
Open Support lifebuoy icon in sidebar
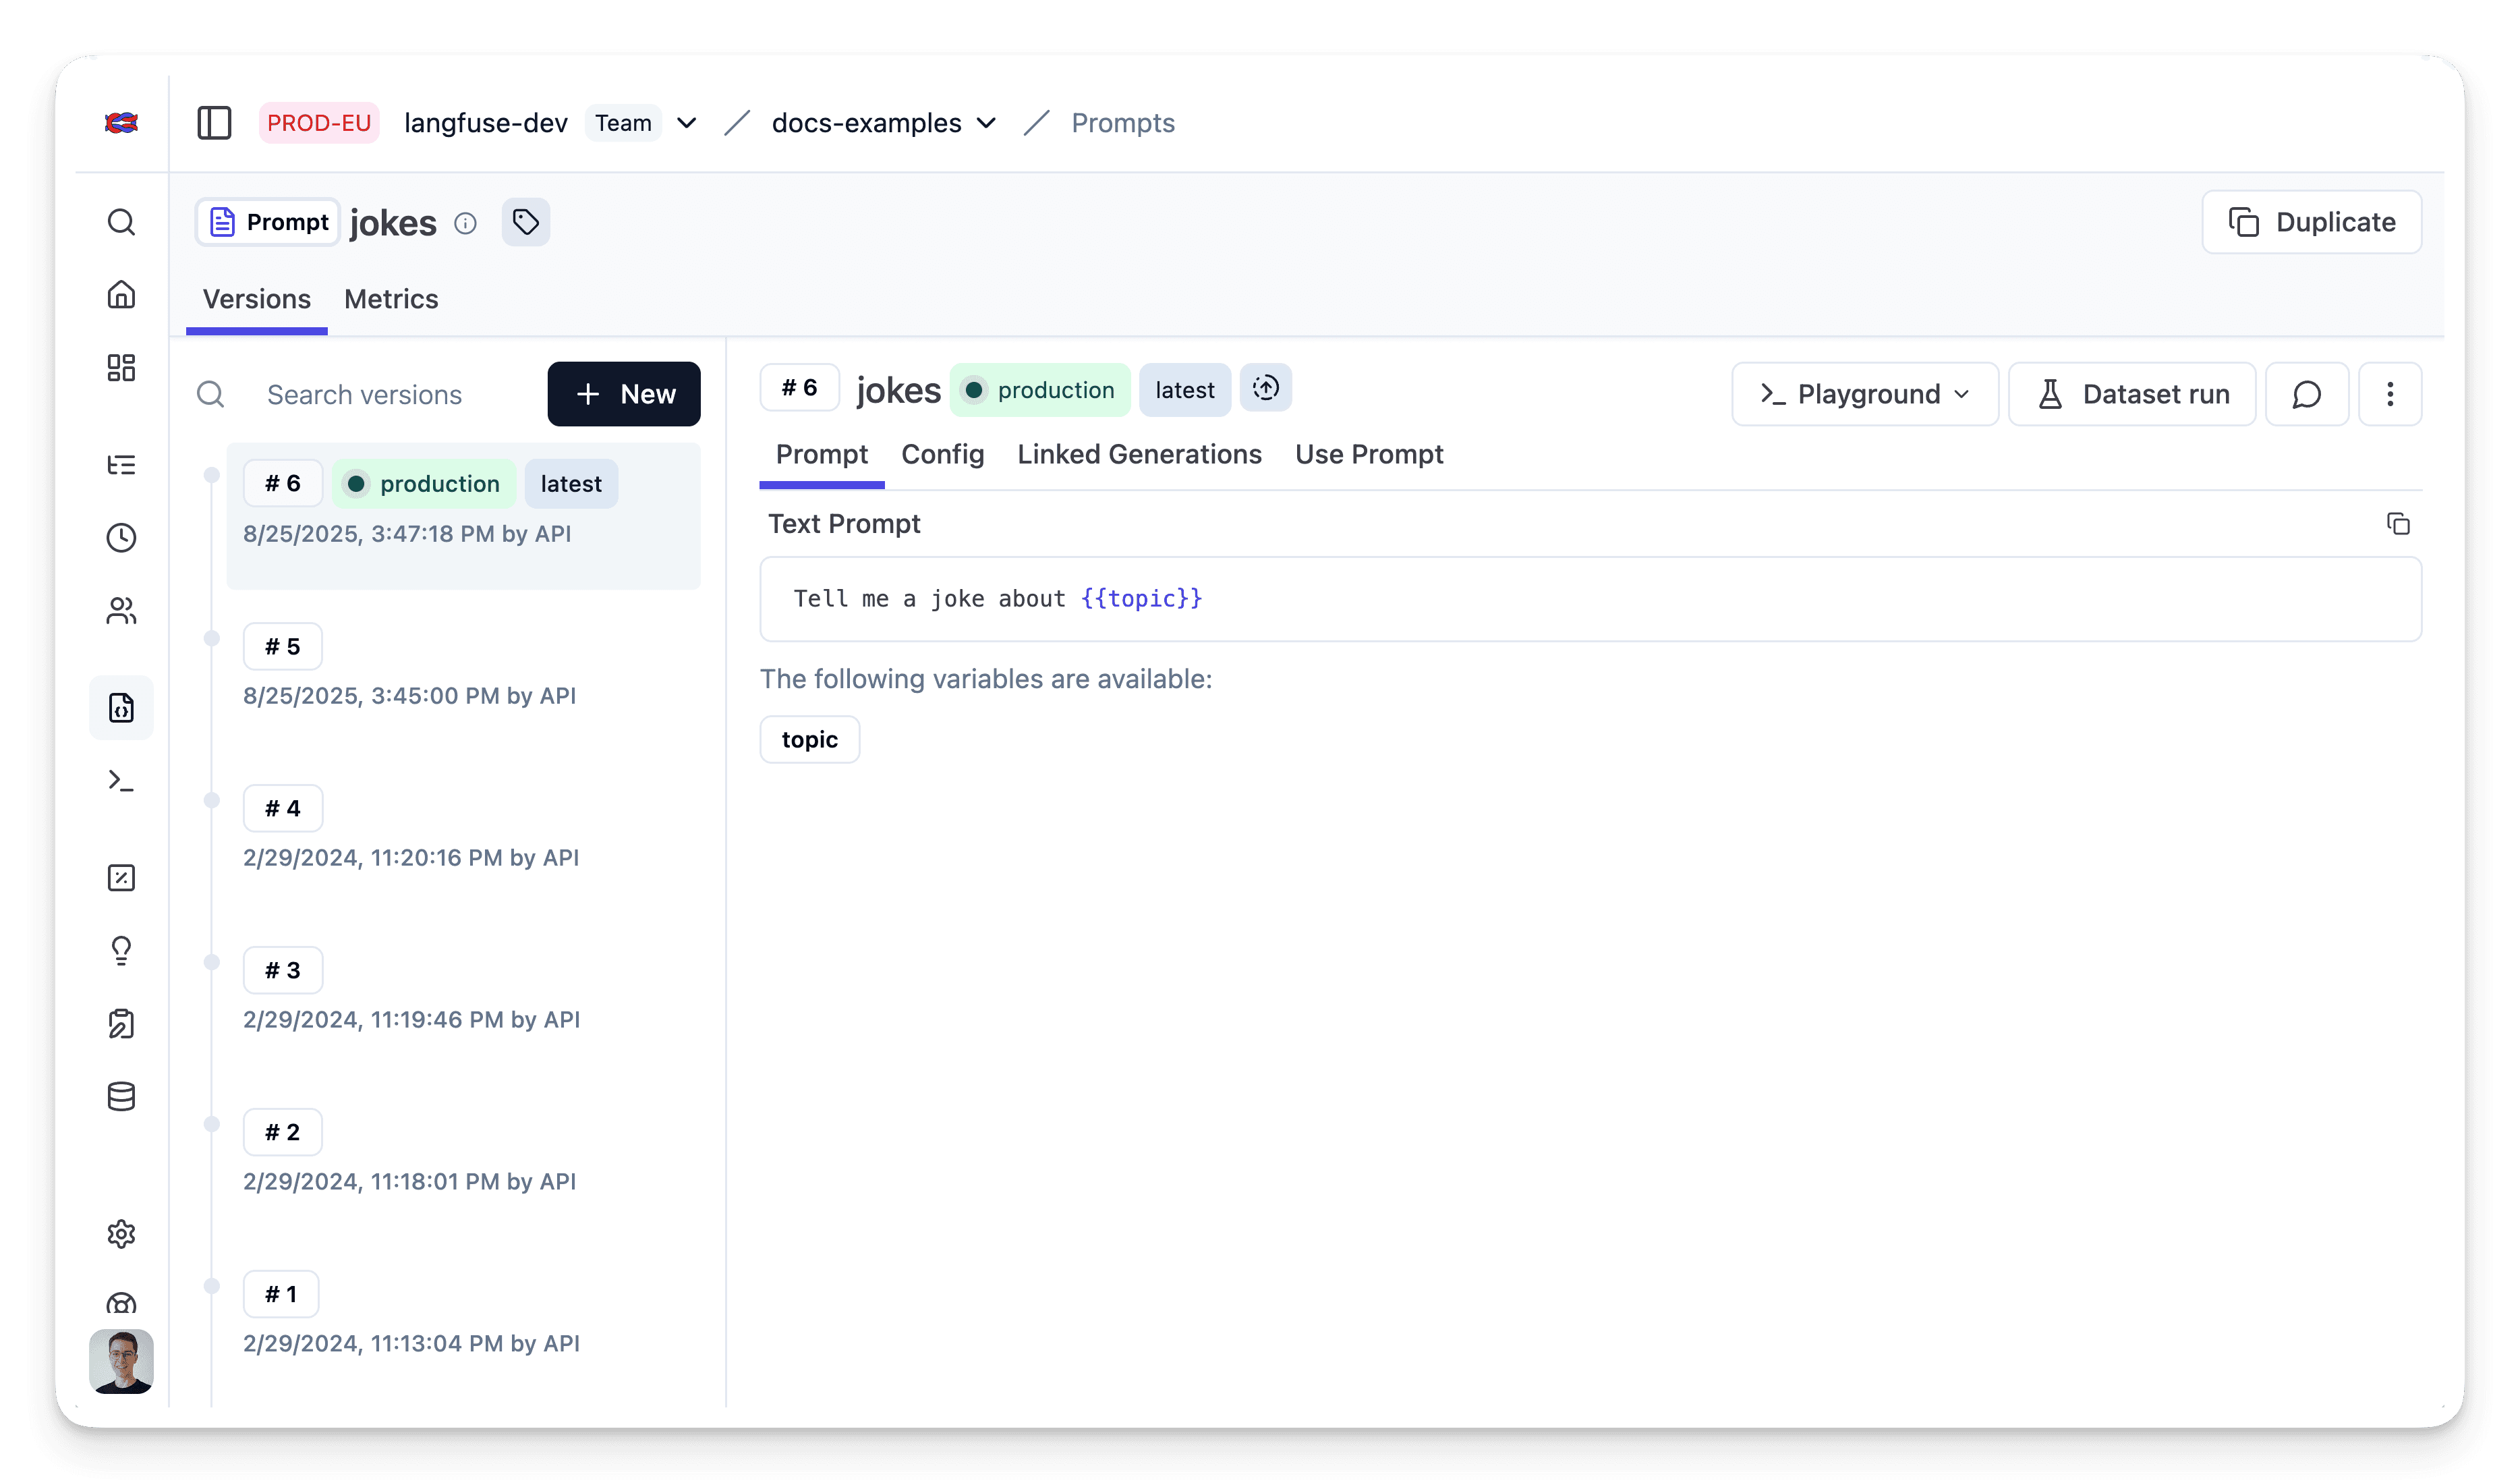121,1303
